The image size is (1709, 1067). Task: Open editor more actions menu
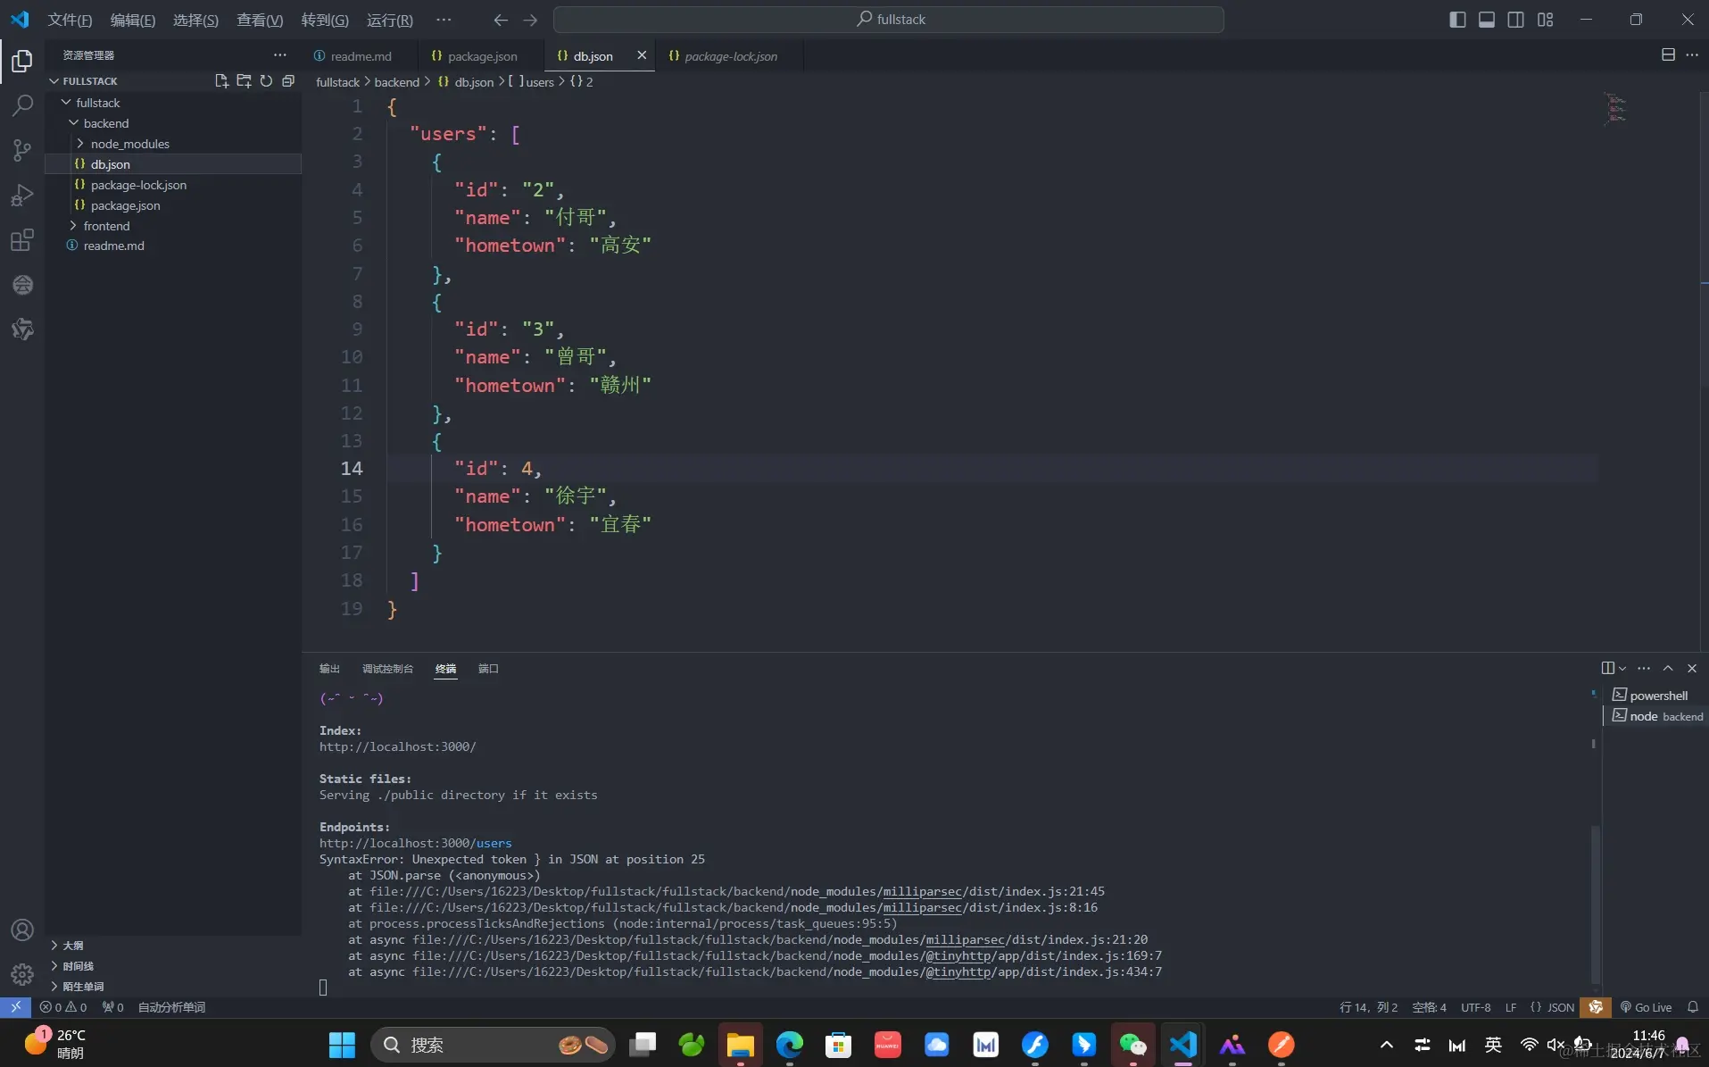(1692, 55)
